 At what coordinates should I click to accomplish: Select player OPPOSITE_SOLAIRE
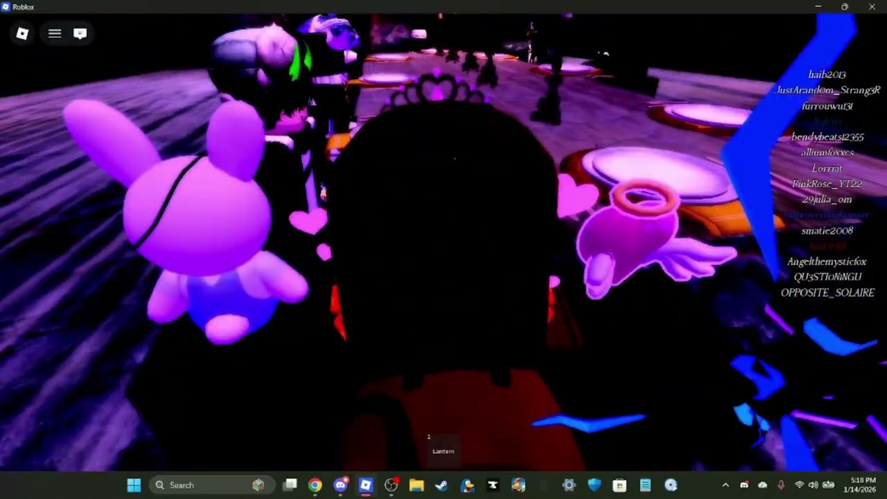pyautogui.click(x=827, y=293)
